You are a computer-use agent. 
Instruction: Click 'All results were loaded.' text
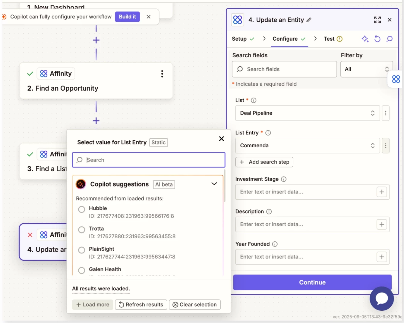coord(101,289)
